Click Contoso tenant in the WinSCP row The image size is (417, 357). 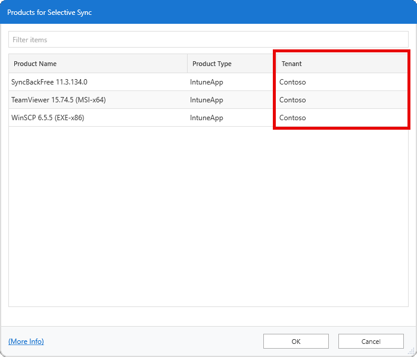[292, 118]
